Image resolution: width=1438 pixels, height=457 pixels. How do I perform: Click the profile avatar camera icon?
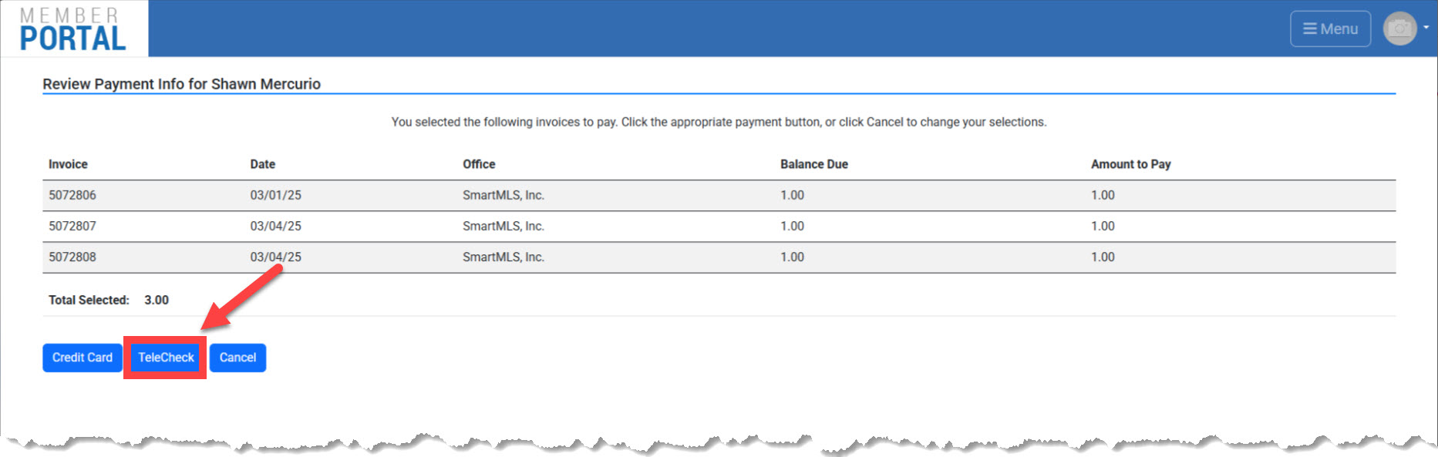tap(1399, 29)
